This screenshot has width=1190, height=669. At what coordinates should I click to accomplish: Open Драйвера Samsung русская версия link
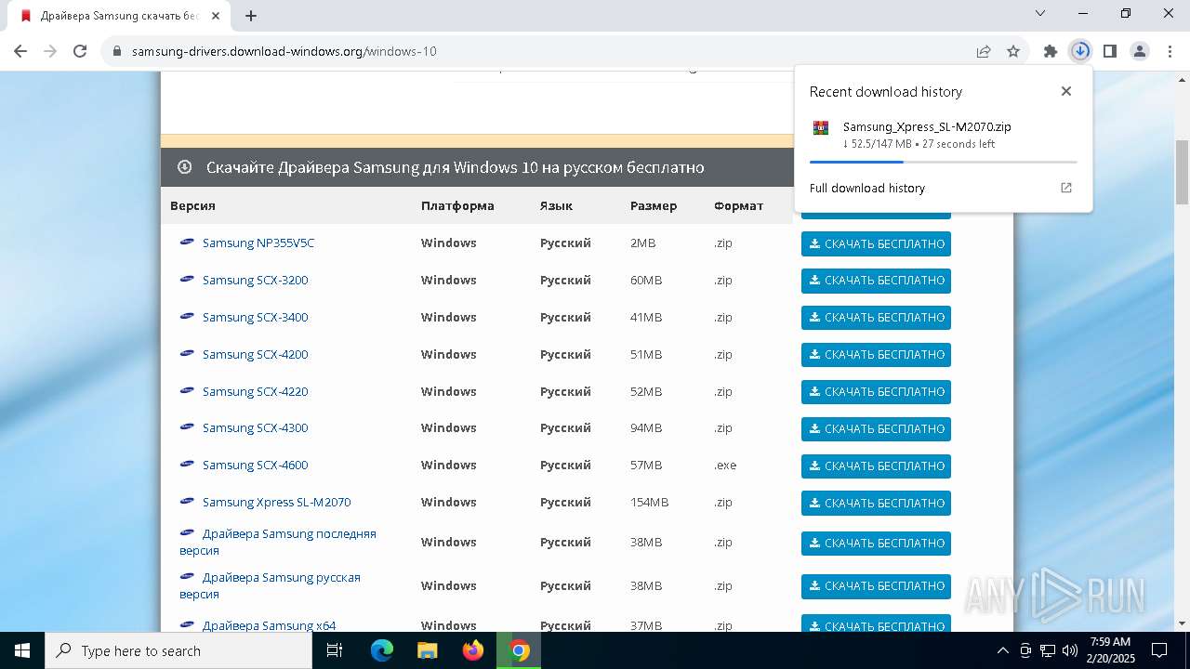coord(270,585)
